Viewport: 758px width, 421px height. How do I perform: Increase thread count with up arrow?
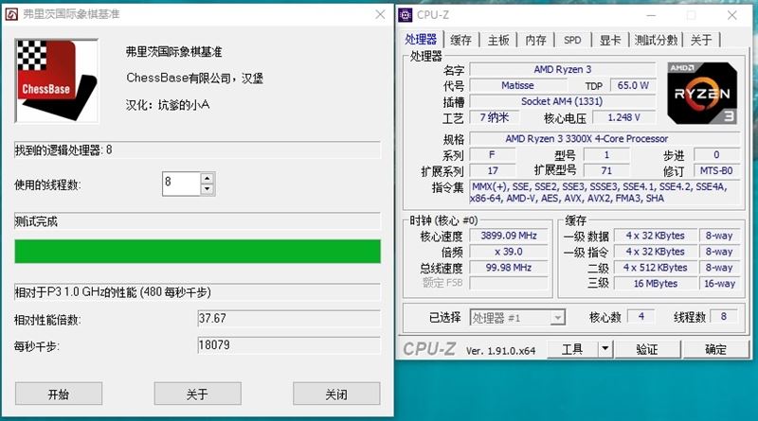click(207, 178)
